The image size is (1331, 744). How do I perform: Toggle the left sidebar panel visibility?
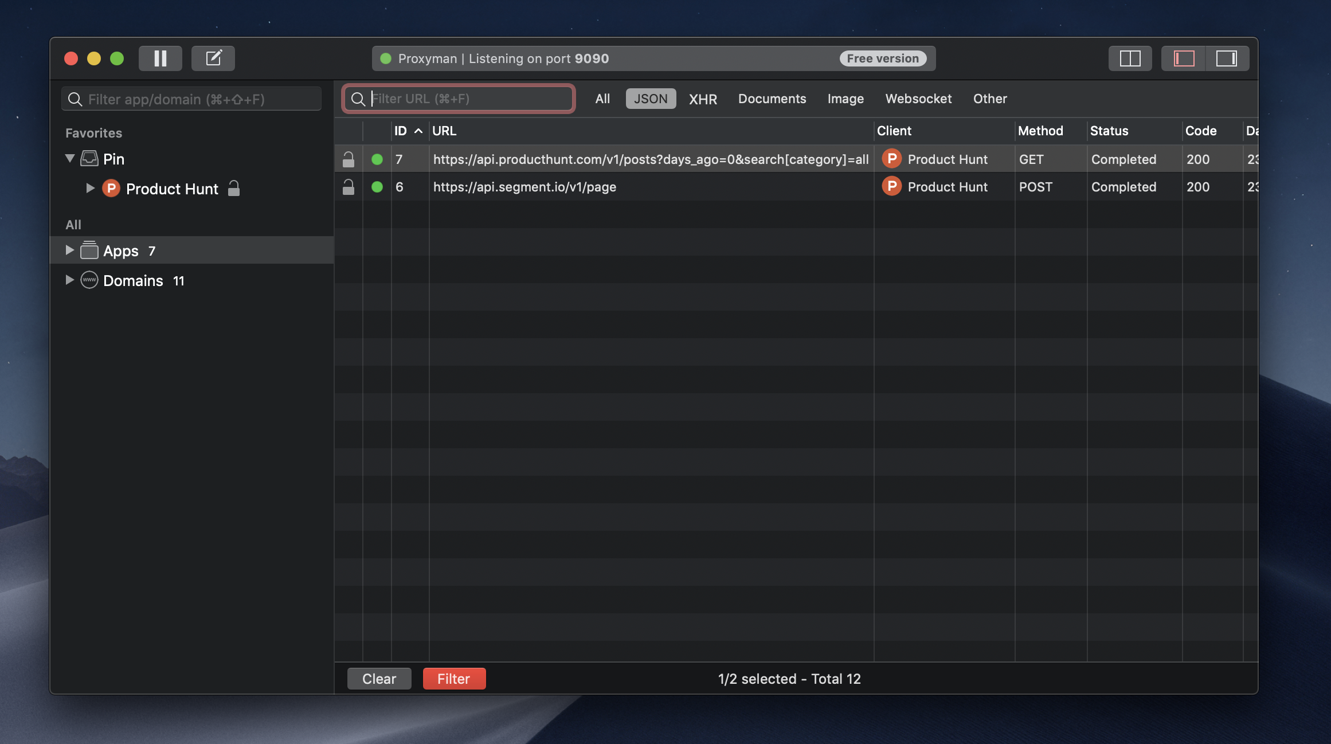point(1184,58)
